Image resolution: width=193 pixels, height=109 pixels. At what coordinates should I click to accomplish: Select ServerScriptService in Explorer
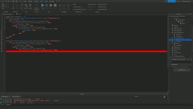[x=179, y=38]
